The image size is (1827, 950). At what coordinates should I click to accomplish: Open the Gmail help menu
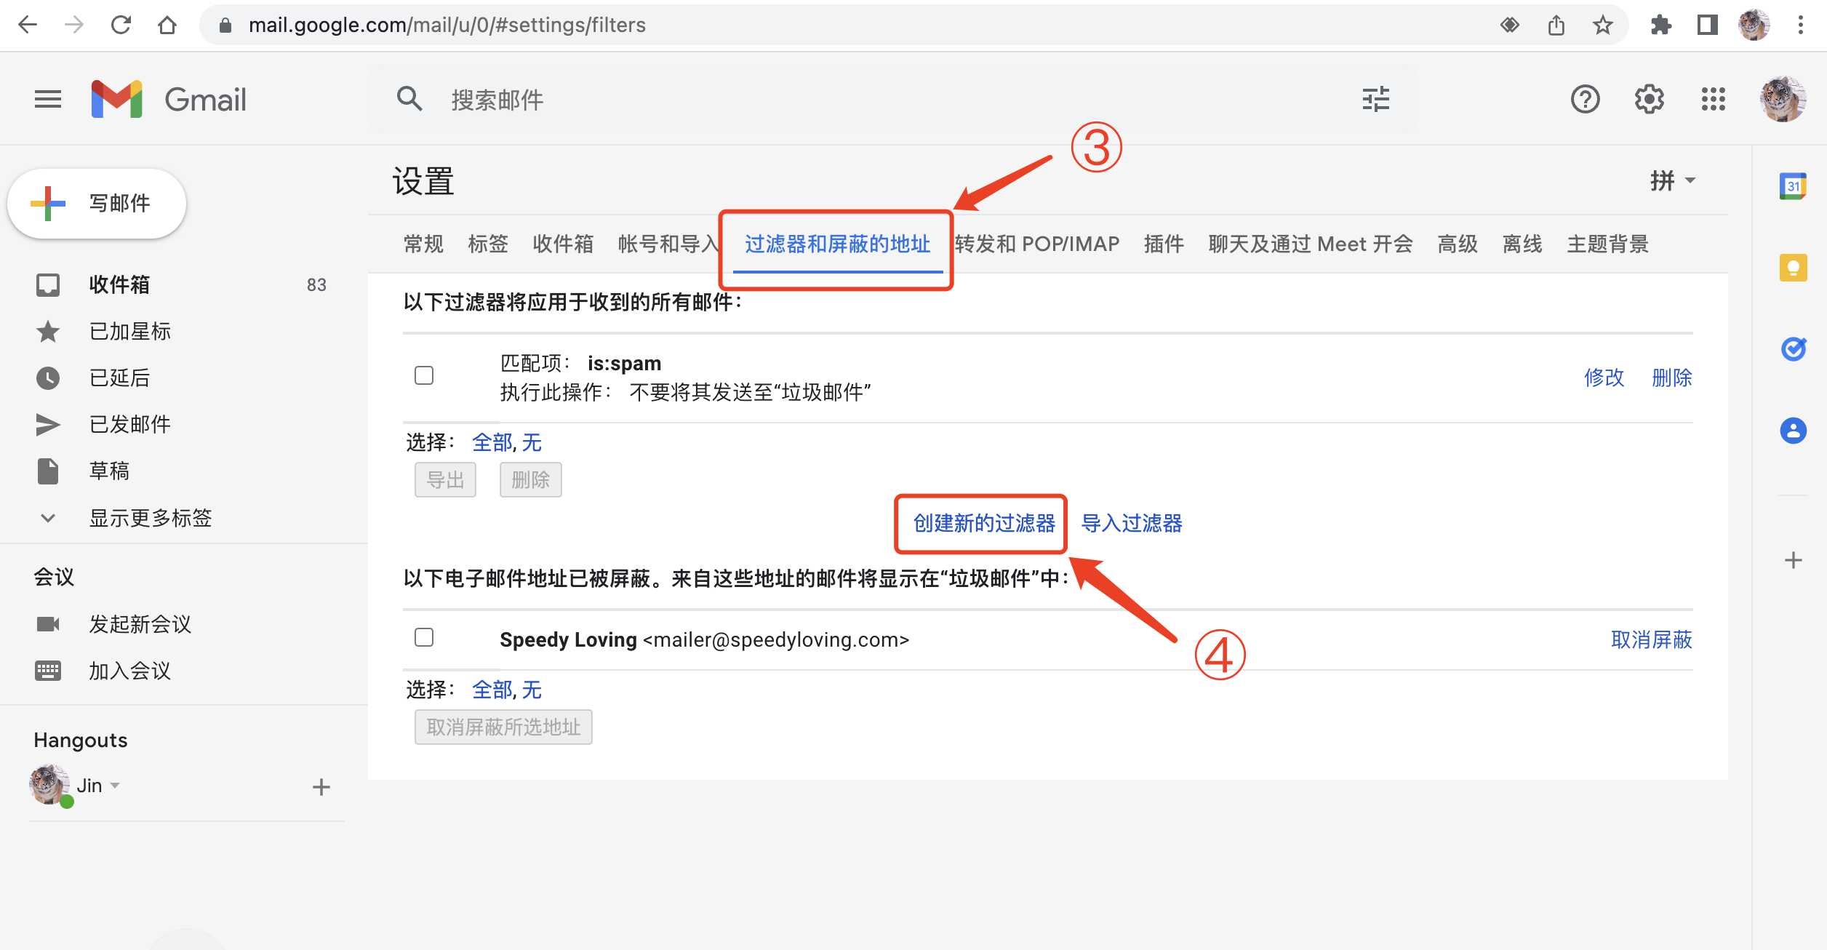click(1586, 99)
